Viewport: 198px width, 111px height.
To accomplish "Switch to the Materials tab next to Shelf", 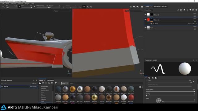I will click(50, 80).
